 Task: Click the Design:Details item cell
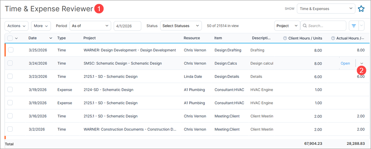(227, 77)
